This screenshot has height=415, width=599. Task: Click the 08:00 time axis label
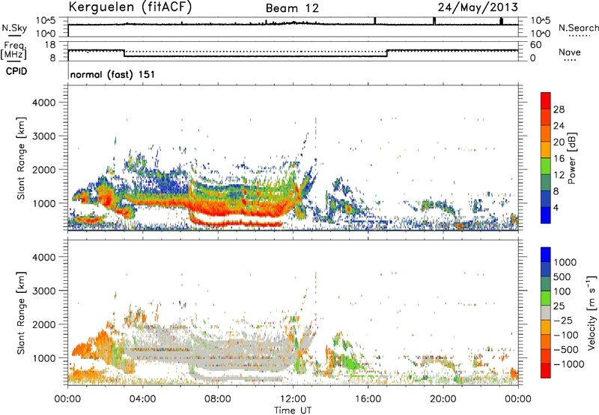217,399
